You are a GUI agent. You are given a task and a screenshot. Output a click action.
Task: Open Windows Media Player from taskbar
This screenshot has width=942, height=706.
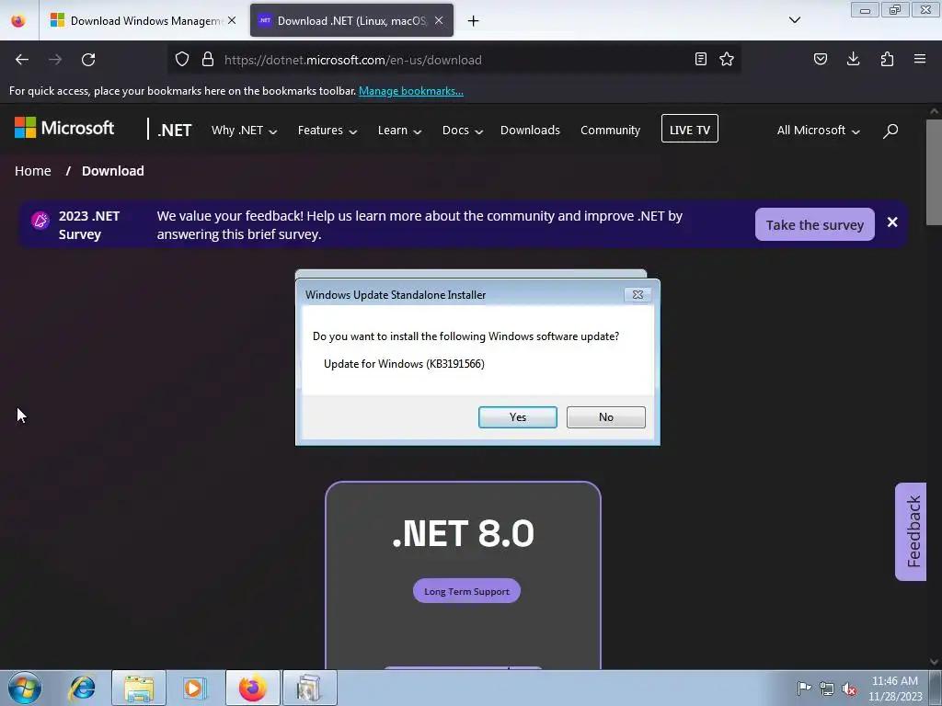click(x=195, y=688)
